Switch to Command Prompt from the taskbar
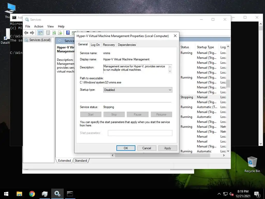 click(x=70, y=194)
